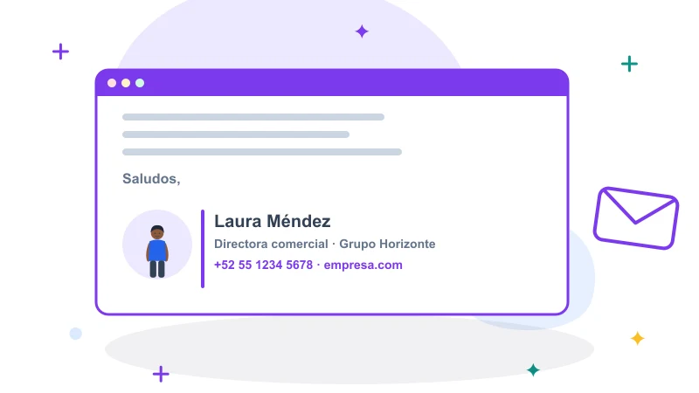Click the job title Directora comercial
699x393 pixels.
pos(271,245)
